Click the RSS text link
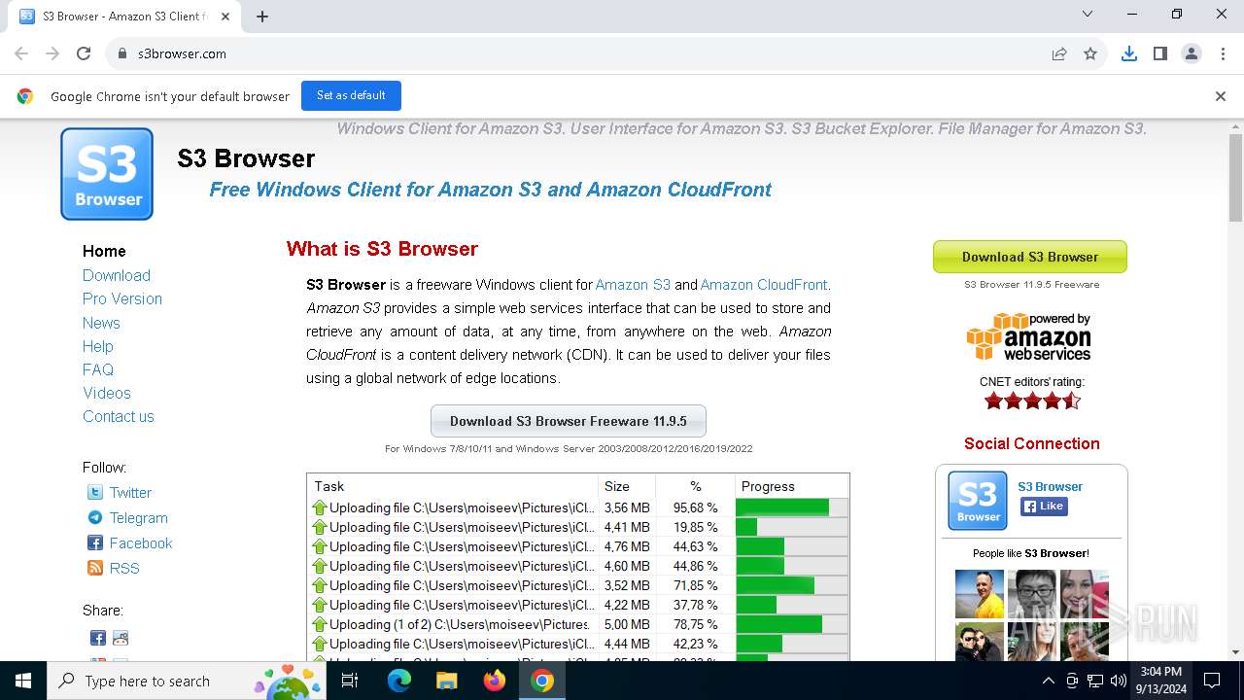The width and height of the screenshot is (1244, 700). coord(124,569)
